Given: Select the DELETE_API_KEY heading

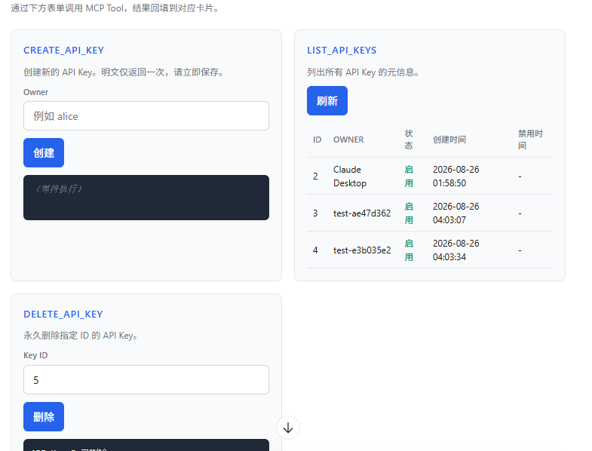Looking at the screenshot, I should (x=63, y=314).
